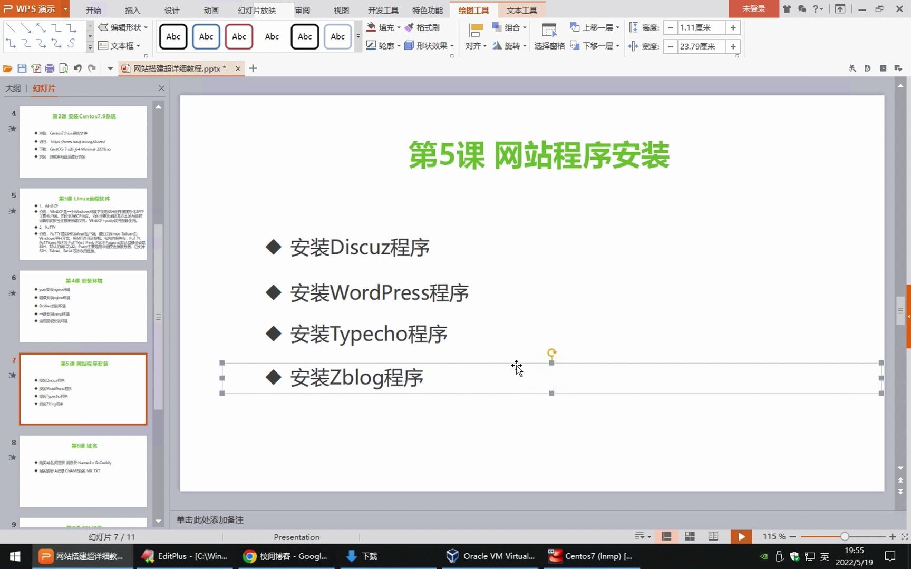This screenshot has height=569, width=911.
Task: Open the 组合 group dropdown
Action: 509,27
